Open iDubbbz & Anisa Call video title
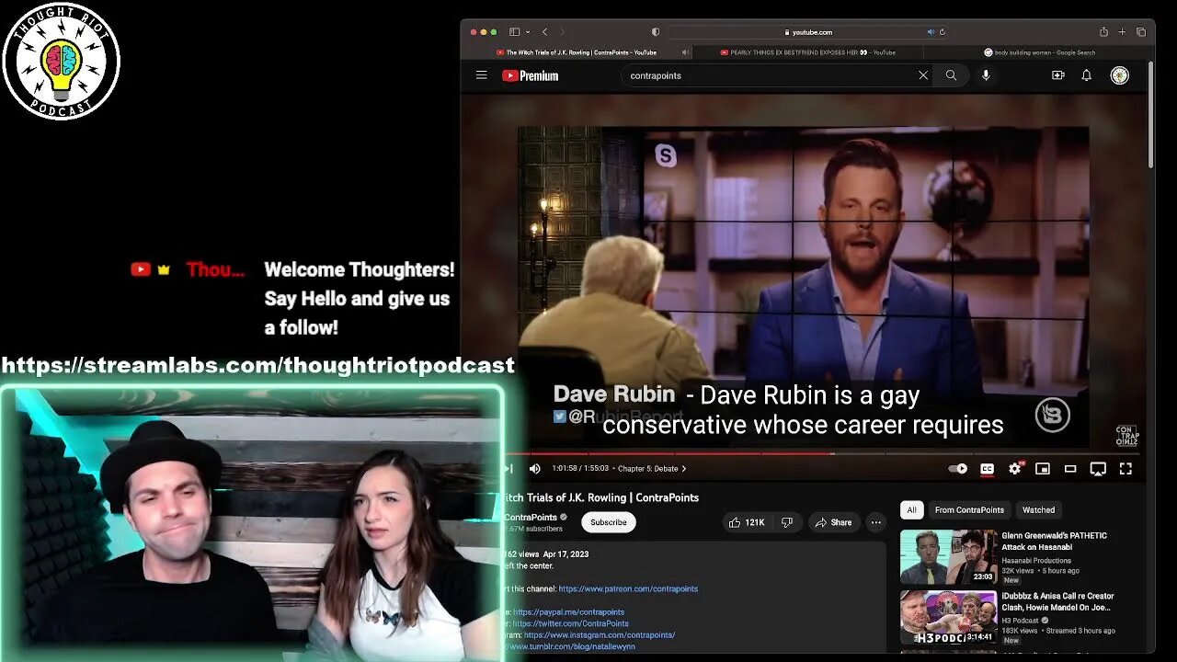 1057,601
